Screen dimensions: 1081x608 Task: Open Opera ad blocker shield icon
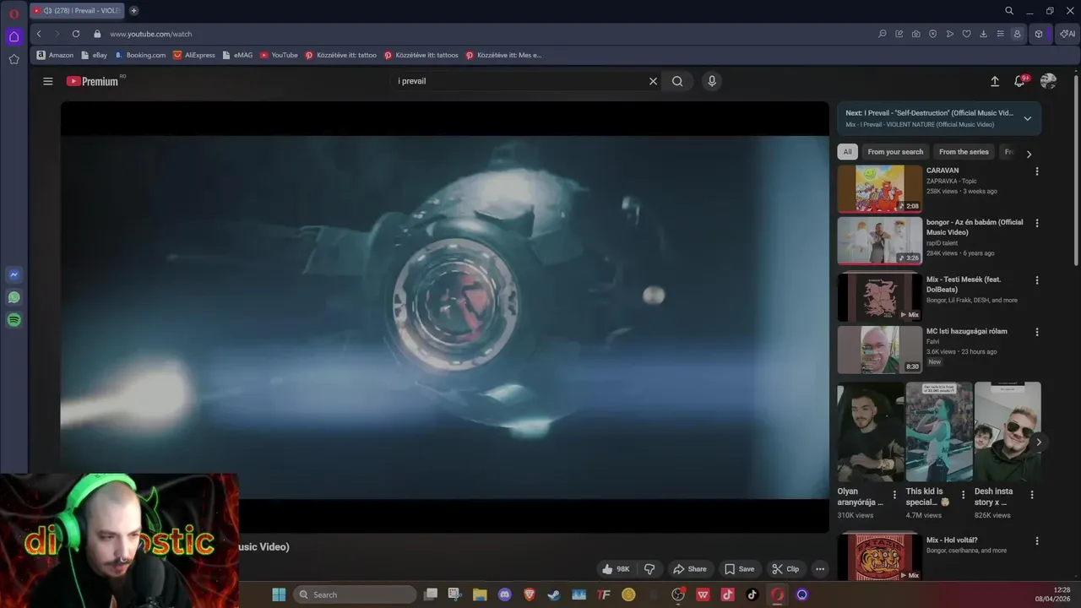[933, 34]
